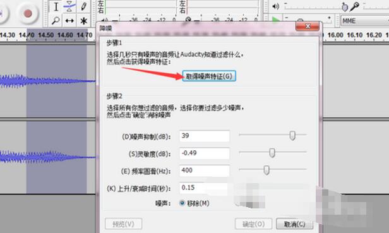Screen dimensions: 389x233
Task: Select the magnifier Zoom tool
Action: 56,21
